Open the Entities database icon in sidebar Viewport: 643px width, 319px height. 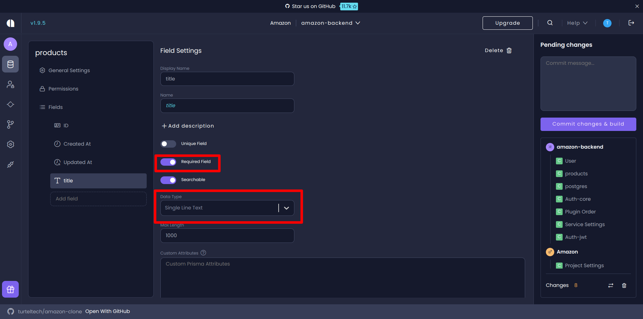pos(10,64)
